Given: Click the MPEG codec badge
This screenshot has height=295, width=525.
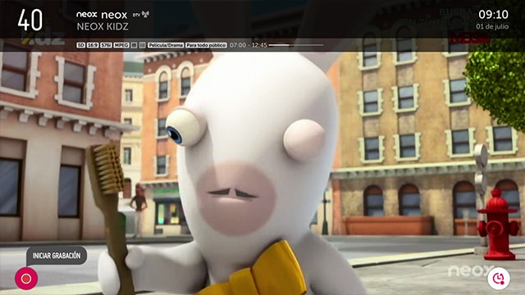Looking at the screenshot, I should (121, 45).
